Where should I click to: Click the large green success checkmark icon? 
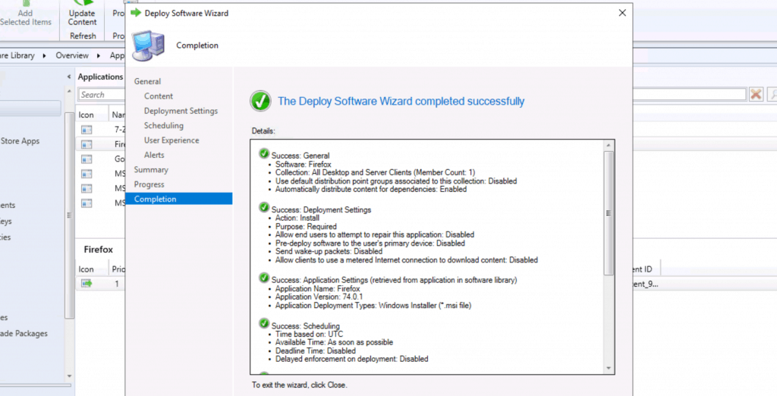point(261,101)
